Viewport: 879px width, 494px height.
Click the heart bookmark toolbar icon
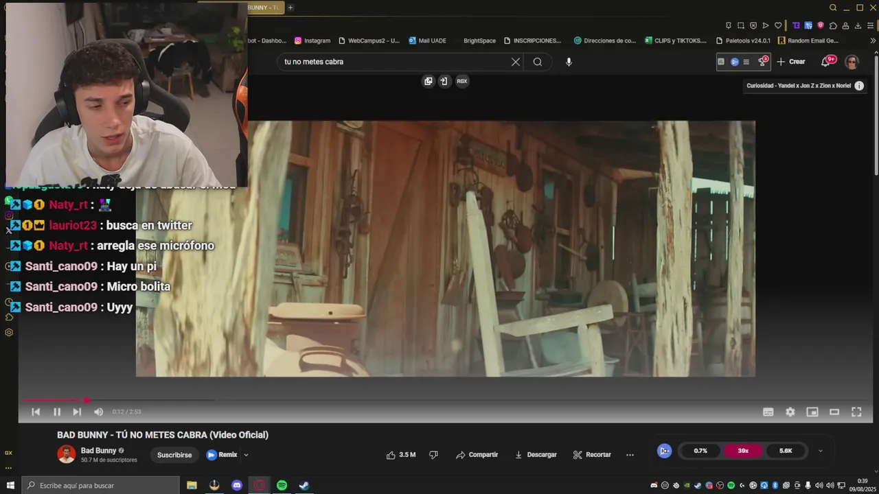pos(778,25)
